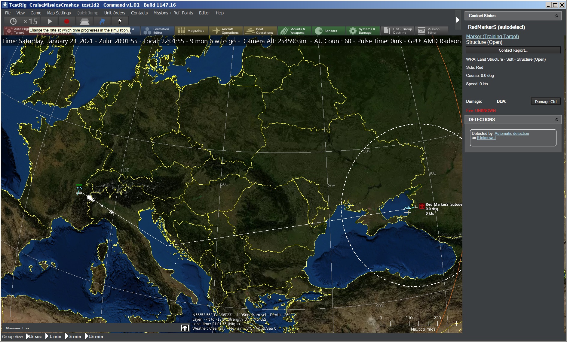The height and width of the screenshot is (342, 567).
Task: Click the WRA Land Structure text line
Action: (506, 59)
